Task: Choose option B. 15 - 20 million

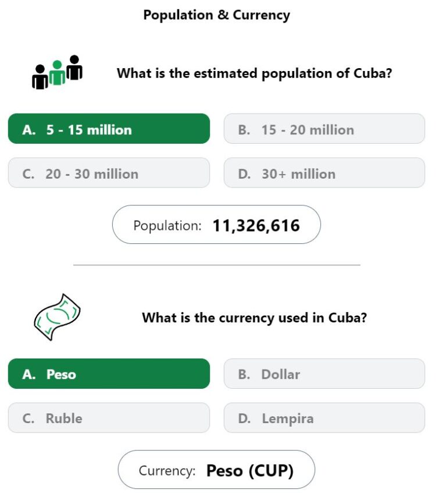Action: tap(324, 129)
